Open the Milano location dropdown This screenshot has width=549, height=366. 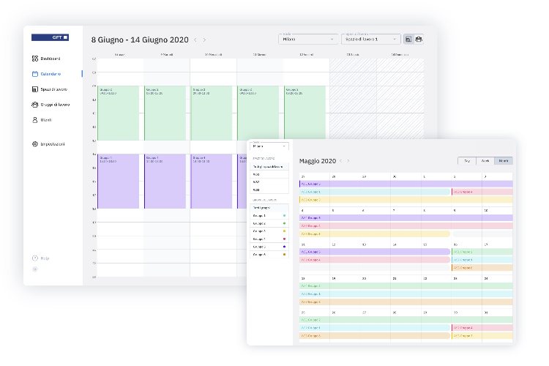coord(308,39)
